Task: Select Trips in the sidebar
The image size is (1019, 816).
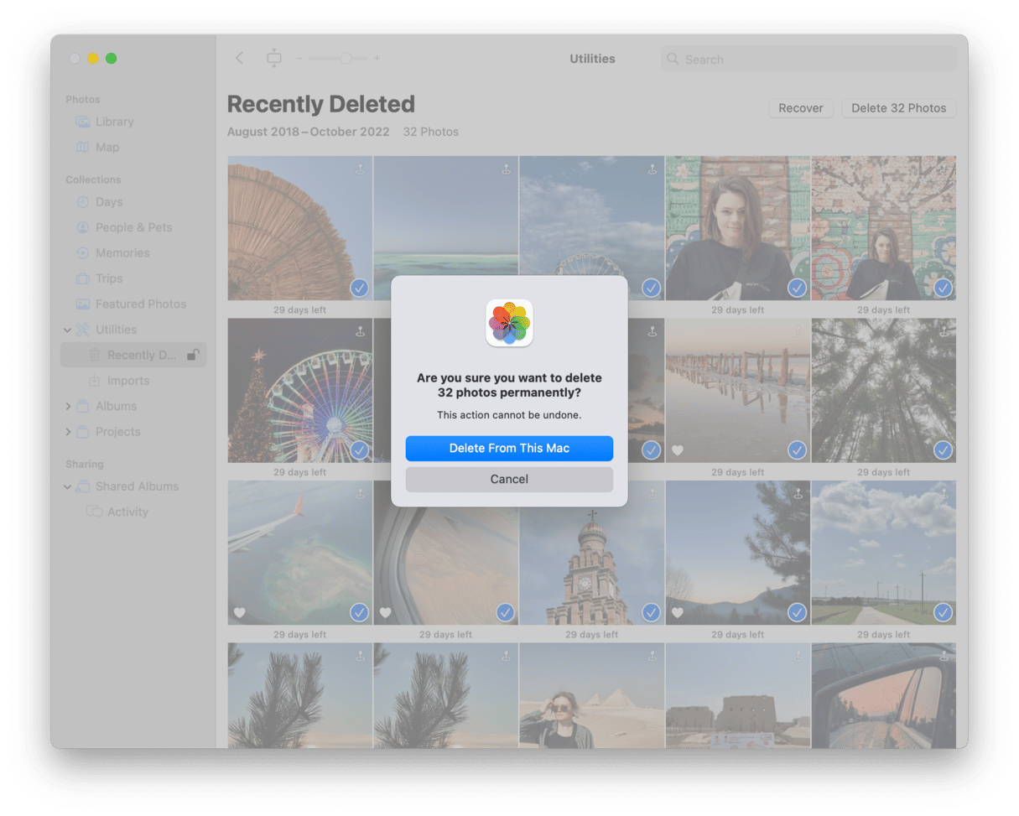Action: (108, 278)
